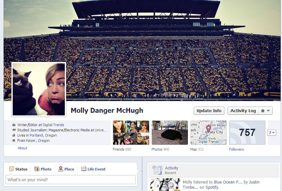The image size is (282, 191).
Task: Select the Life Event tab
Action: coord(93,169)
